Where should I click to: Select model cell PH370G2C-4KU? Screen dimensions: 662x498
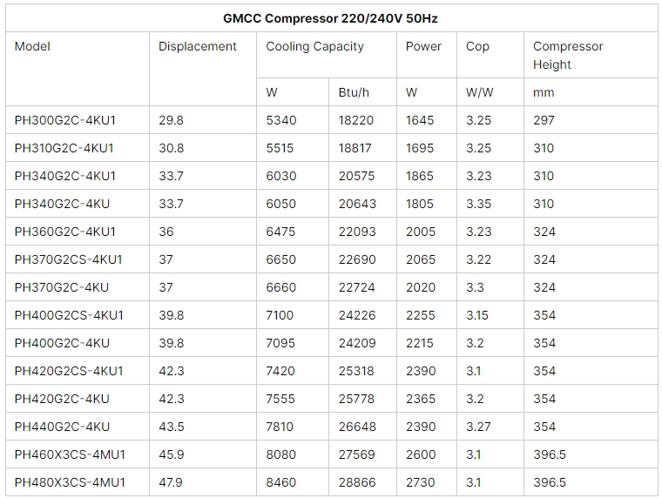click(62, 287)
